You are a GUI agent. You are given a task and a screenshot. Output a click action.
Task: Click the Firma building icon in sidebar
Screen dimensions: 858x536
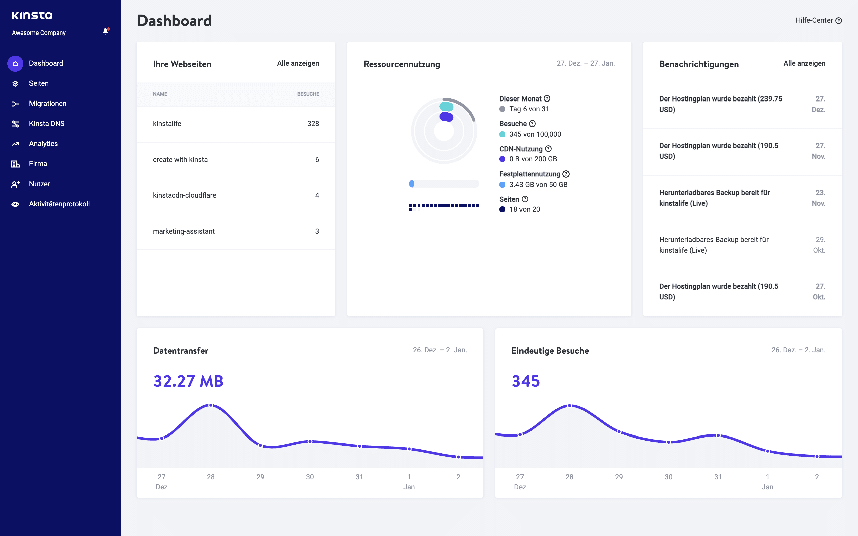[x=15, y=163]
